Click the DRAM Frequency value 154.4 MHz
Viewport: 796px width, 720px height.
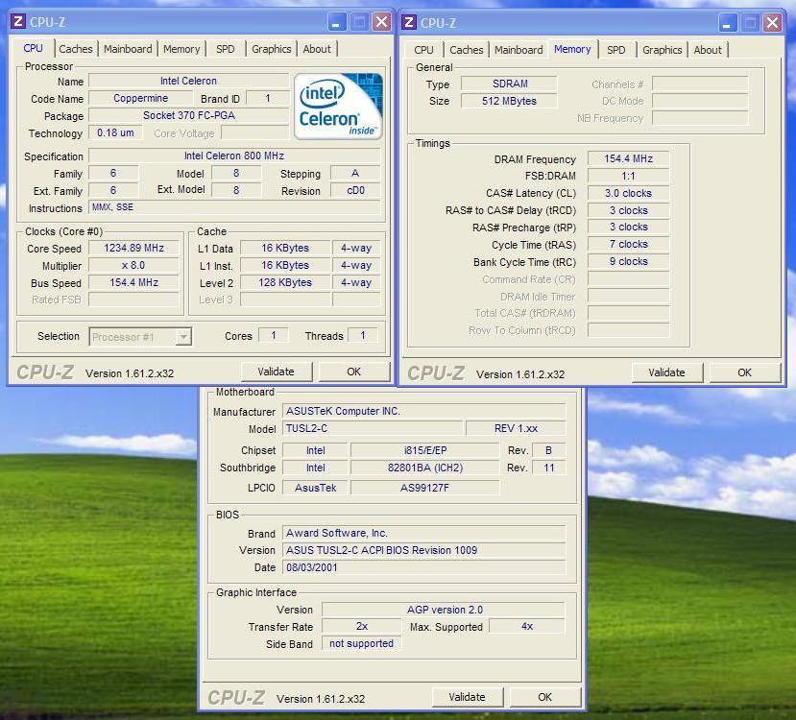click(x=629, y=158)
